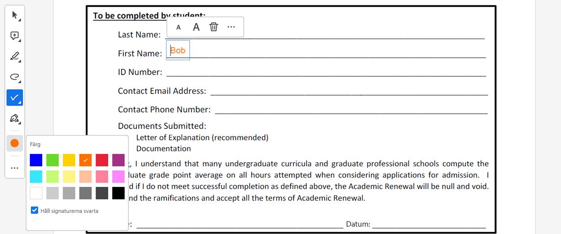The height and width of the screenshot is (234, 561).
Task: Pick the medium gray color swatch
Action: point(69,193)
